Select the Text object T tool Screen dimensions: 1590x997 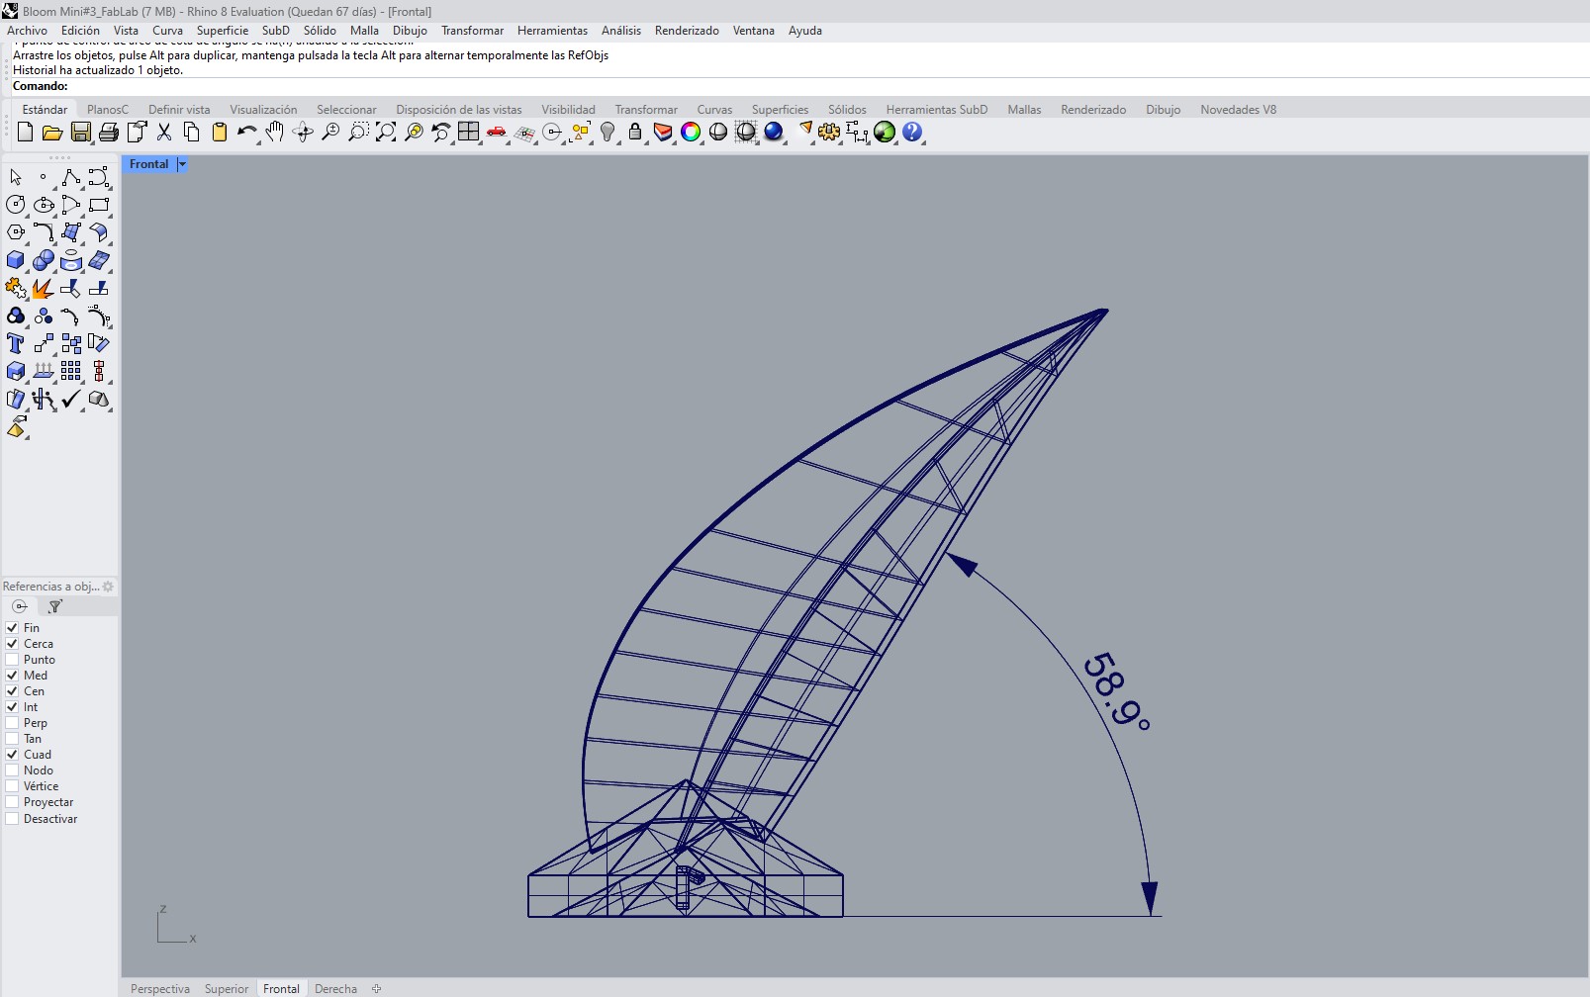pos(16,343)
